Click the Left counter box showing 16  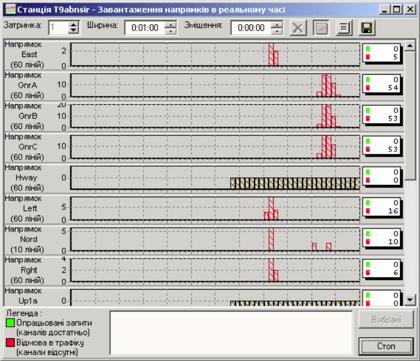(382, 207)
